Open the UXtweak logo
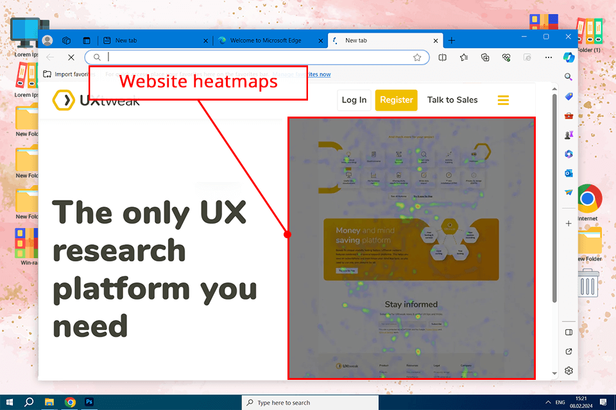Image resolution: width=616 pixels, height=410 pixels. tap(96, 100)
